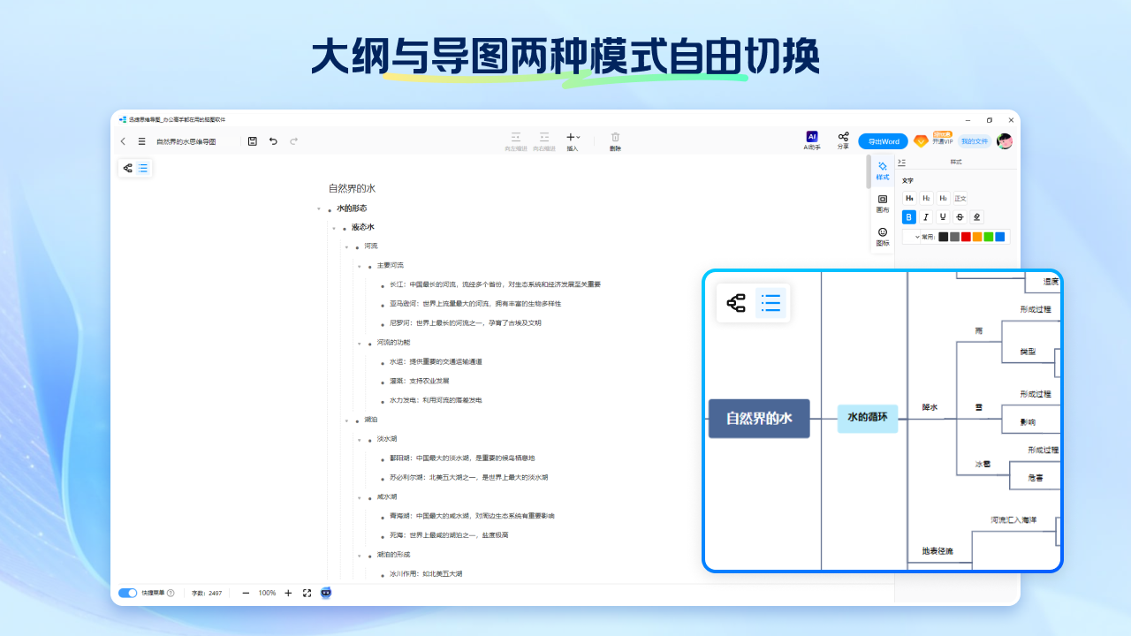Click the share icon in the toolbar
Viewport: 1131px width, 636px height.
[845, 140]
